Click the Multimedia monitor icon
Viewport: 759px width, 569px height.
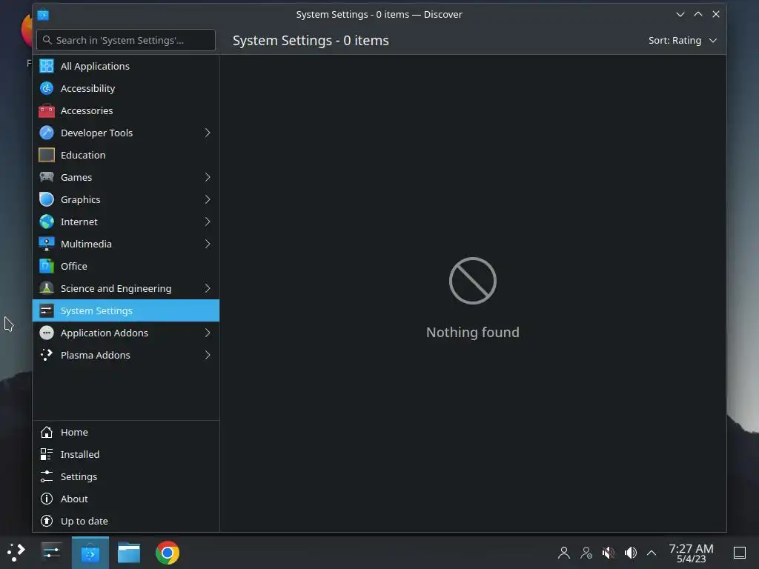coord(47,244)
